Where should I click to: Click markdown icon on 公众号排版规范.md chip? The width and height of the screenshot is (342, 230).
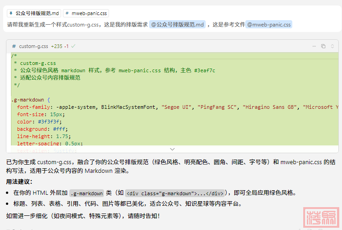click(x=11, y=13)
